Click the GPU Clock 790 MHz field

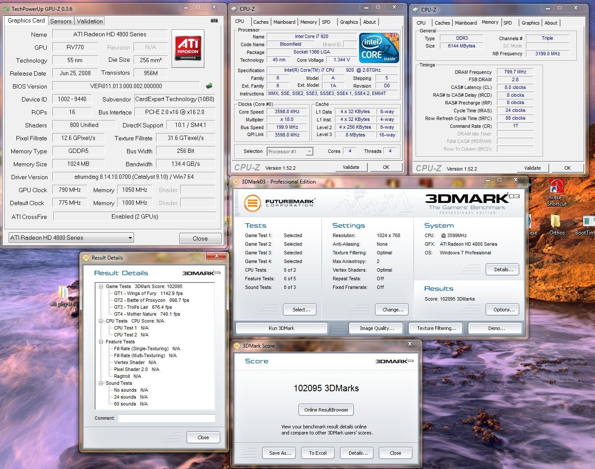(70, 190)
